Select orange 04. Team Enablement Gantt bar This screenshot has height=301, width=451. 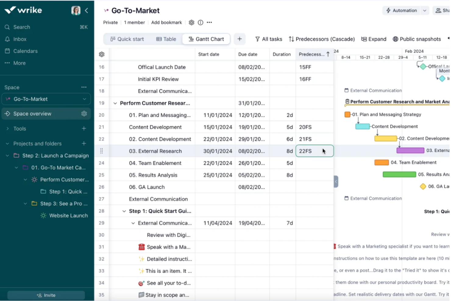point(382,163)
